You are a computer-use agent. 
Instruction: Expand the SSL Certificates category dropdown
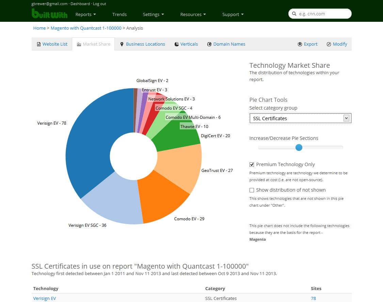coord(300,118)
